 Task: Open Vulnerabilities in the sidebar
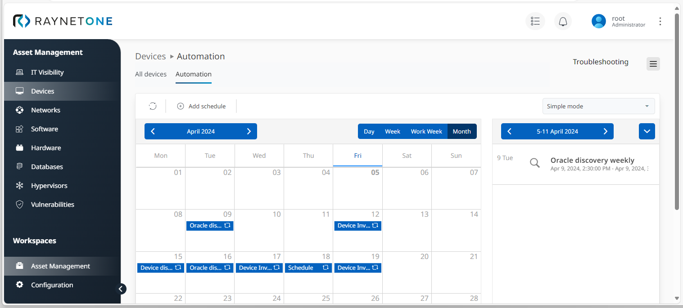click(53, 205)
